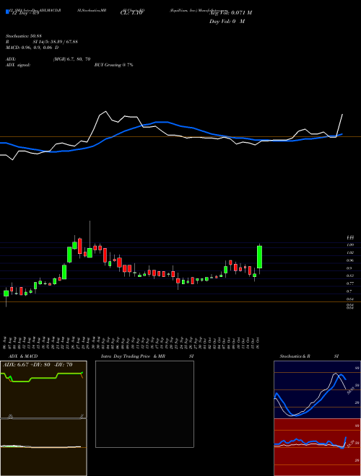Click the 0.7 price axis label

pyautogui.click(x=349, y=291)
